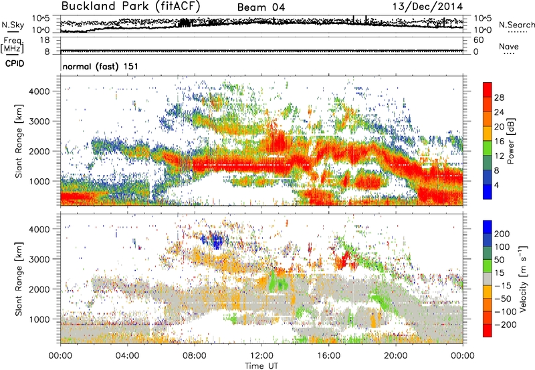Click the green velocity patch near 13:00
The image size is (535, 370).
(278, 283)
